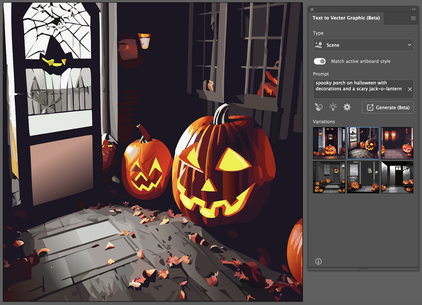
Task: Open the generation settings gear icon
Action: tap(347, 107)
